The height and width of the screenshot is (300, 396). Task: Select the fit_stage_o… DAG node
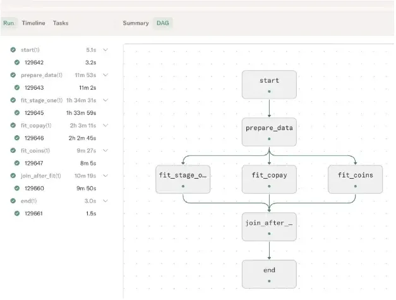183,179
